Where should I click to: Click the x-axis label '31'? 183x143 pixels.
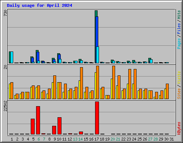172,139
